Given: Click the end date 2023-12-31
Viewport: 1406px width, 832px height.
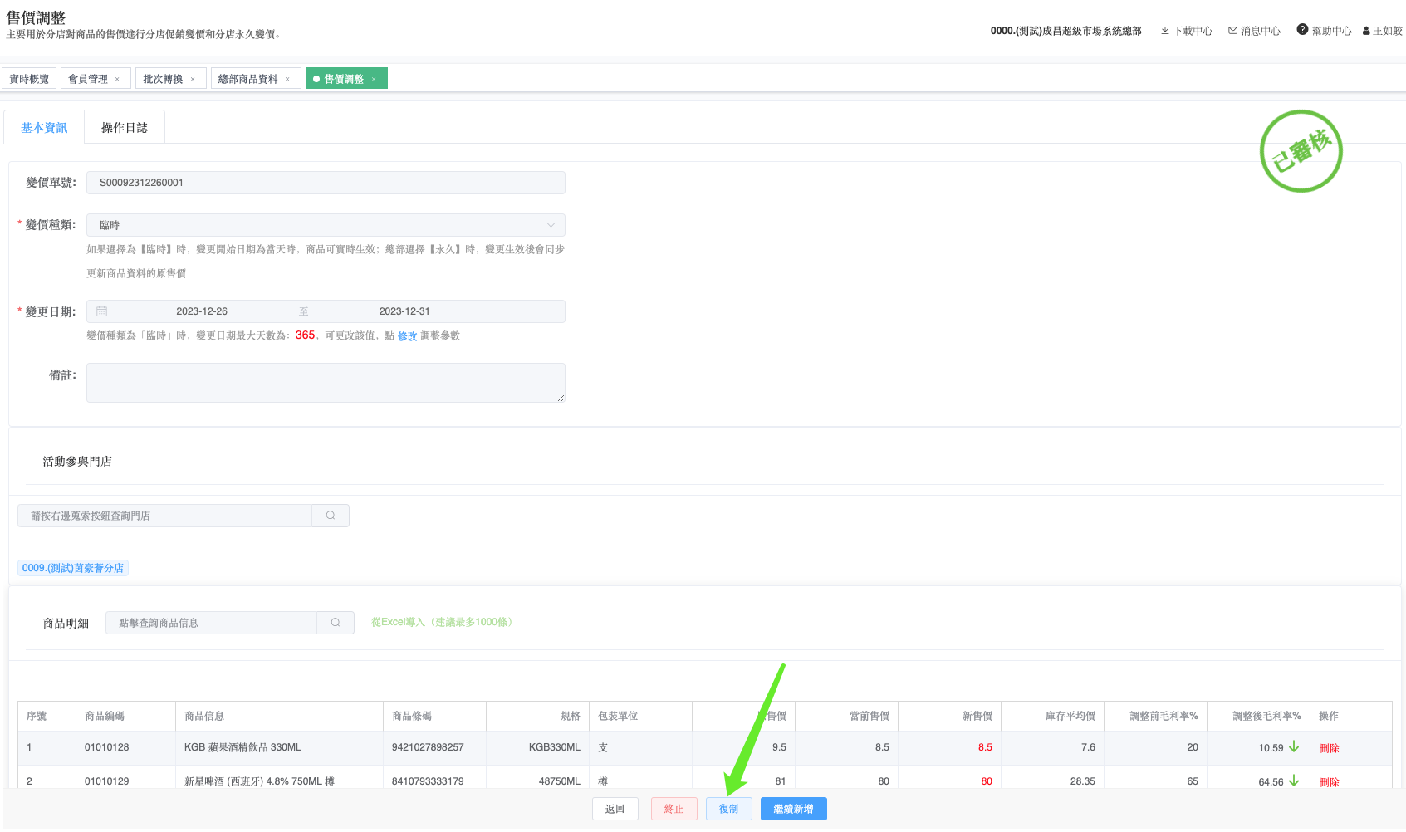Looking at the screenshot, I should coord(404,311).
